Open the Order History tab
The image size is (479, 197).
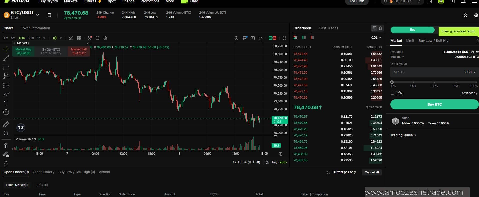click(43, 172)
